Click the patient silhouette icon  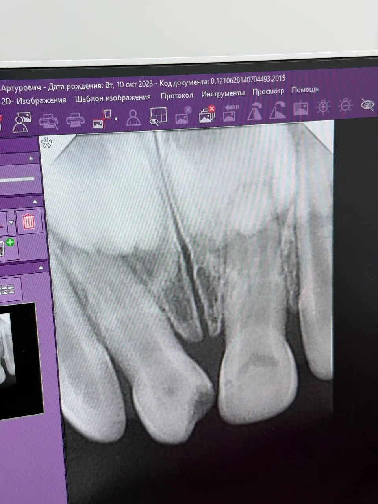[133, 117]
